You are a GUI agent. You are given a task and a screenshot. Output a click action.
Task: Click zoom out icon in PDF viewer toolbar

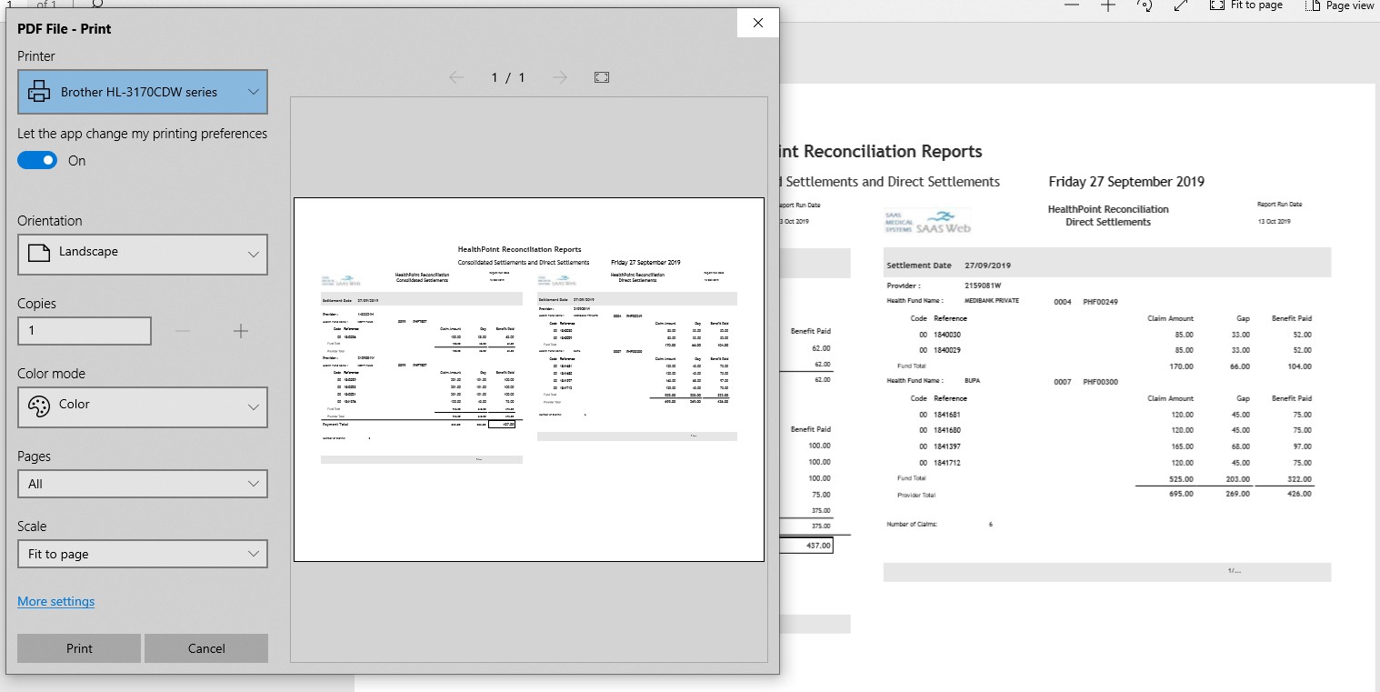tap(1072, 5)
